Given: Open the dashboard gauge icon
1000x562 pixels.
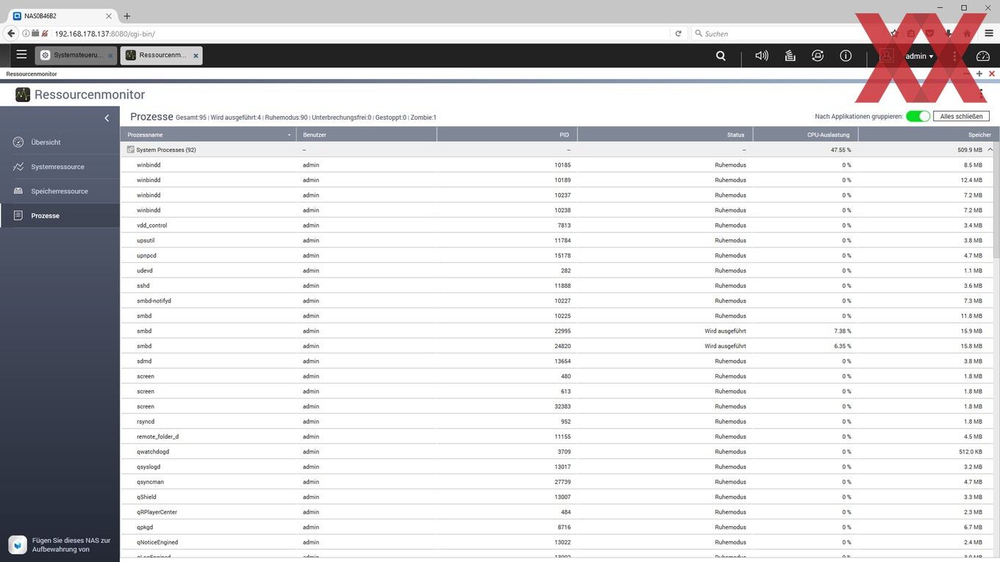Looking at the screenshot, I should [983, 56].
